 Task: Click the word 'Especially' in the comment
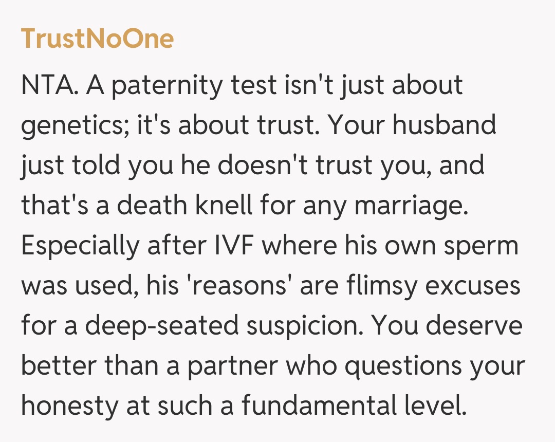80,246
